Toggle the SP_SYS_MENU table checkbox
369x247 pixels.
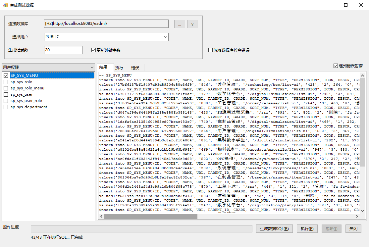click(6, 75)
